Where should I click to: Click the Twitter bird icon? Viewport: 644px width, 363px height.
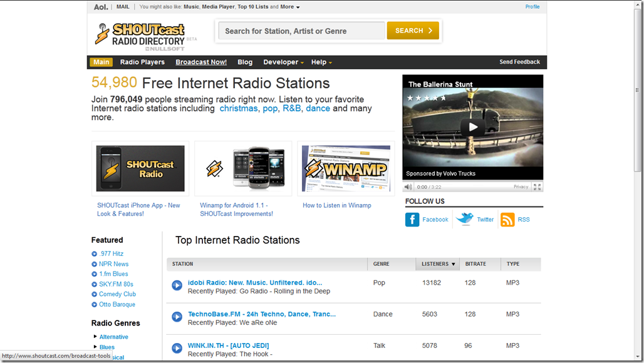click(x=464, y=218)
